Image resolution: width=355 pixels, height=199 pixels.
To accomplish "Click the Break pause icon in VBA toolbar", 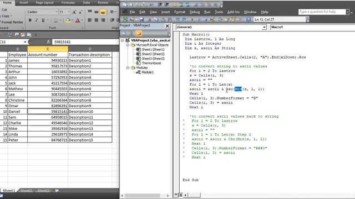I will tap(199, 20).
